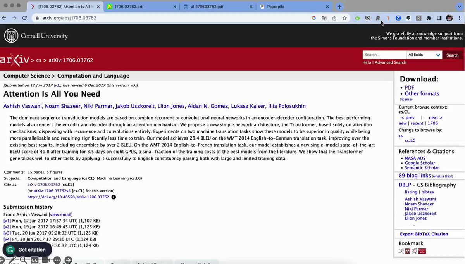Click the orange number 1 extension icon

[x=388, y=18]
